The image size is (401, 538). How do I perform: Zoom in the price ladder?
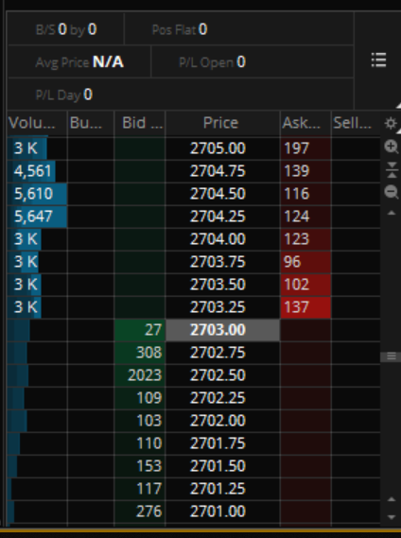391,147
